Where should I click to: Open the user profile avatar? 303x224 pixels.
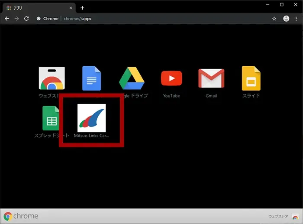(x=286, y=19)
